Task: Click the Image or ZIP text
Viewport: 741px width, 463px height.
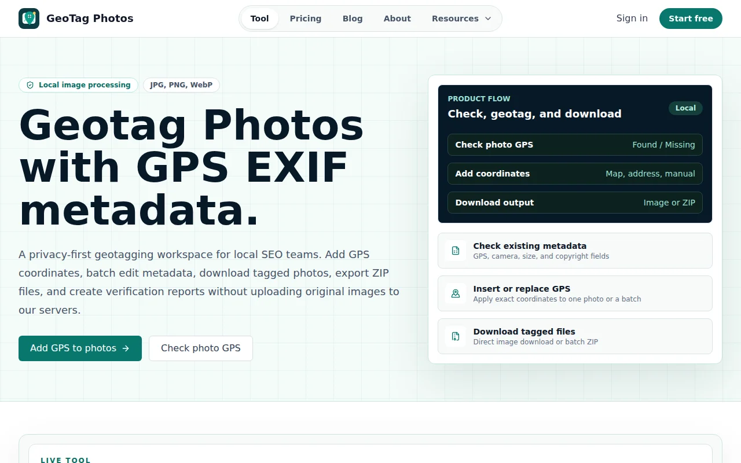Action: (669, 203)
